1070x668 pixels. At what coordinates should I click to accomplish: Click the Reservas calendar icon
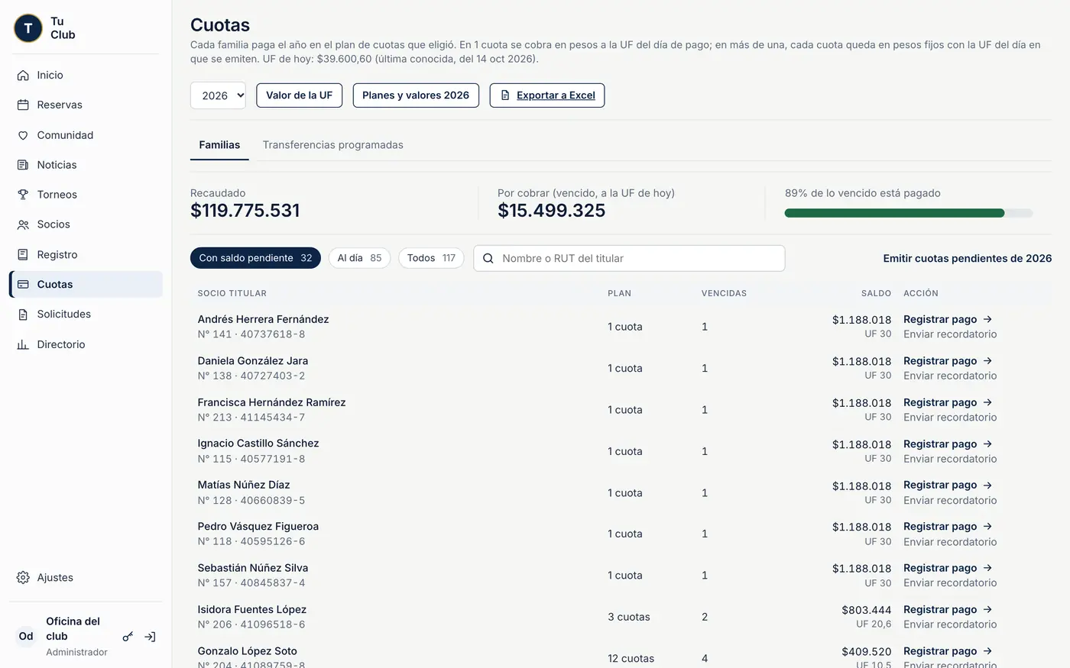(x=23, y=105)
